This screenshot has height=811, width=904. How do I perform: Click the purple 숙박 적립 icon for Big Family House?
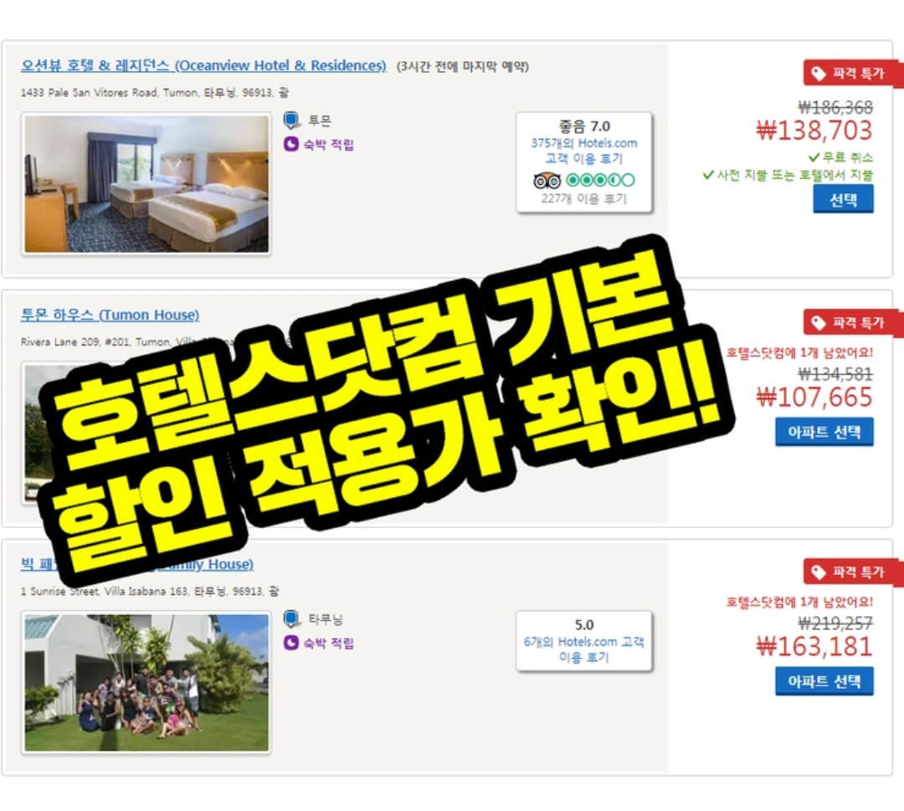click(291, 643)
